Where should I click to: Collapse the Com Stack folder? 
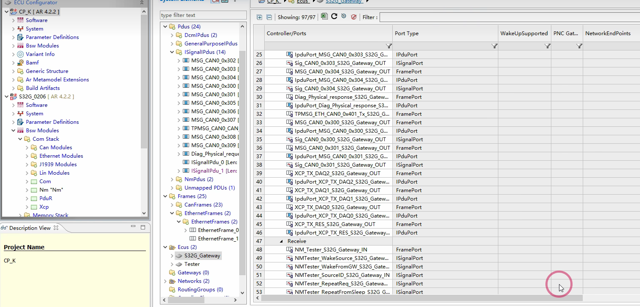point(20,139)
